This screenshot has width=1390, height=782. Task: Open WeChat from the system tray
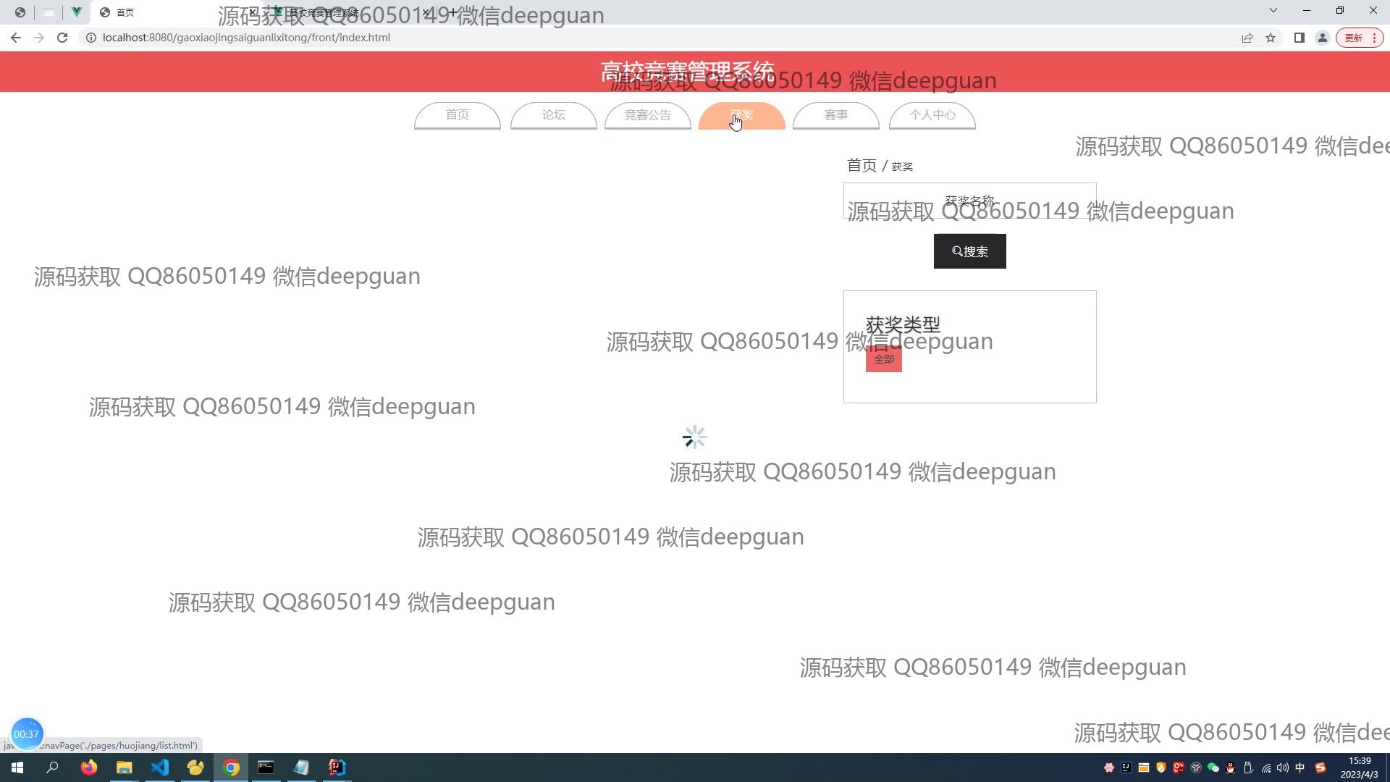tap(1213, 768)
